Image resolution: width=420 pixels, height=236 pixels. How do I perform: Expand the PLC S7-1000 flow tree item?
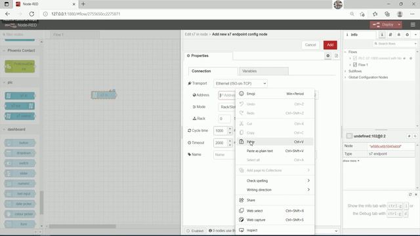tap(350, 58)
